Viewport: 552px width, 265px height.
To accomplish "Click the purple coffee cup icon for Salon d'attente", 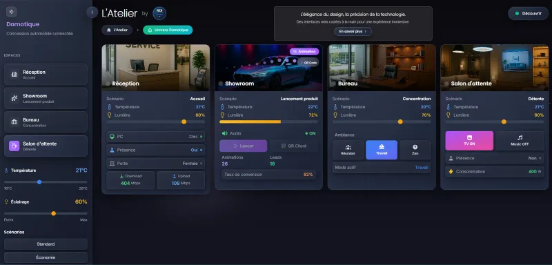I will pos(14,146).
